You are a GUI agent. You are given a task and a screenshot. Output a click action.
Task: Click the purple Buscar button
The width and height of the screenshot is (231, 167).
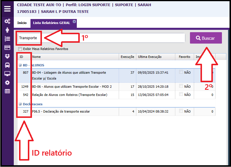pos(205,38)
